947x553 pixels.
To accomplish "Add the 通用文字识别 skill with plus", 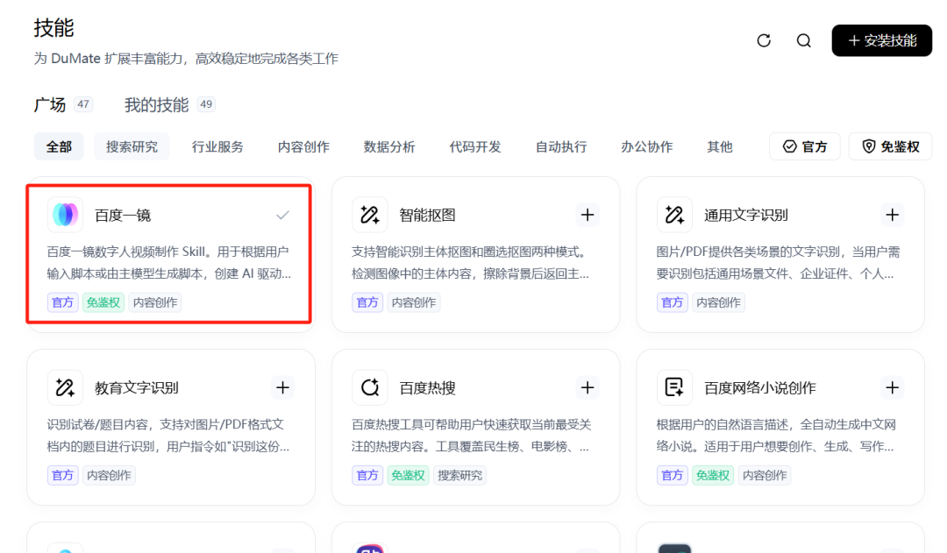I will (892, 215).
